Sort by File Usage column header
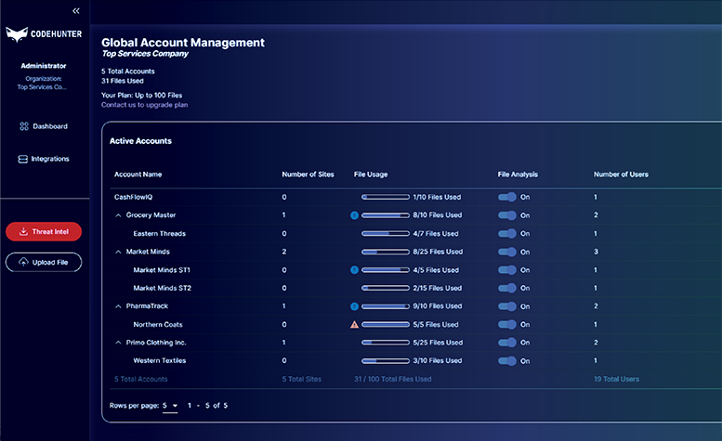The height and width of the screenshot is (441, 722). 371,175
